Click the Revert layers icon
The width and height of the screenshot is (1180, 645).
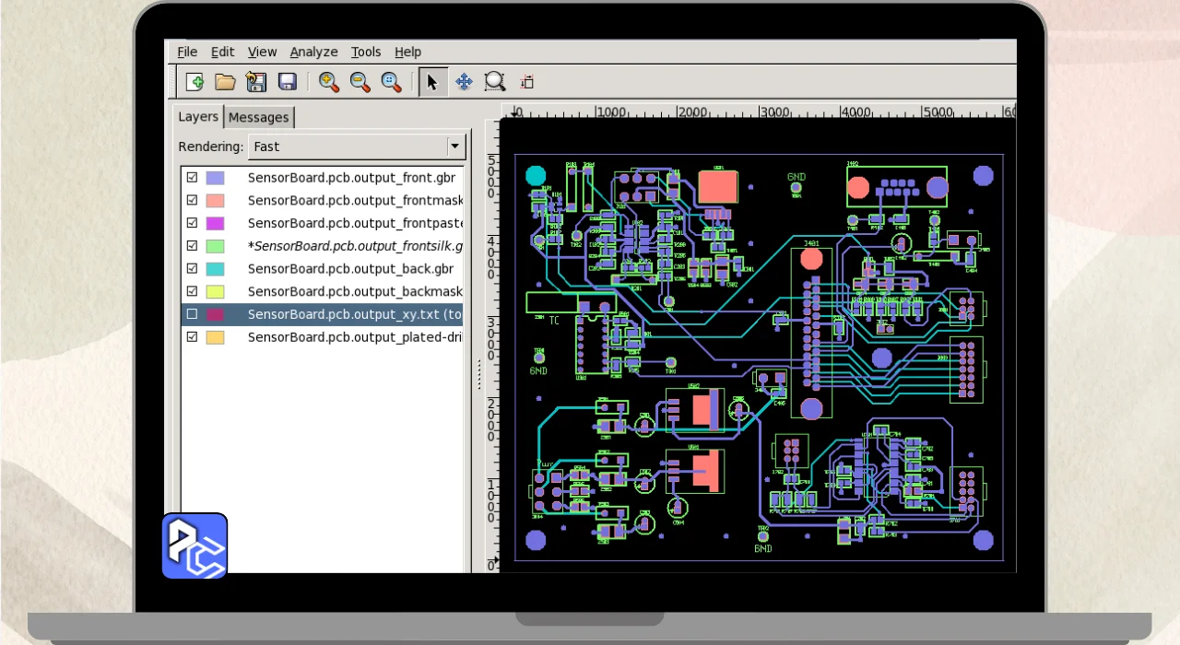(256, 82)
